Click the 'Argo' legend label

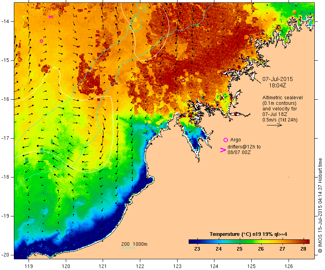pyautogui.click(x=235, y=140)
